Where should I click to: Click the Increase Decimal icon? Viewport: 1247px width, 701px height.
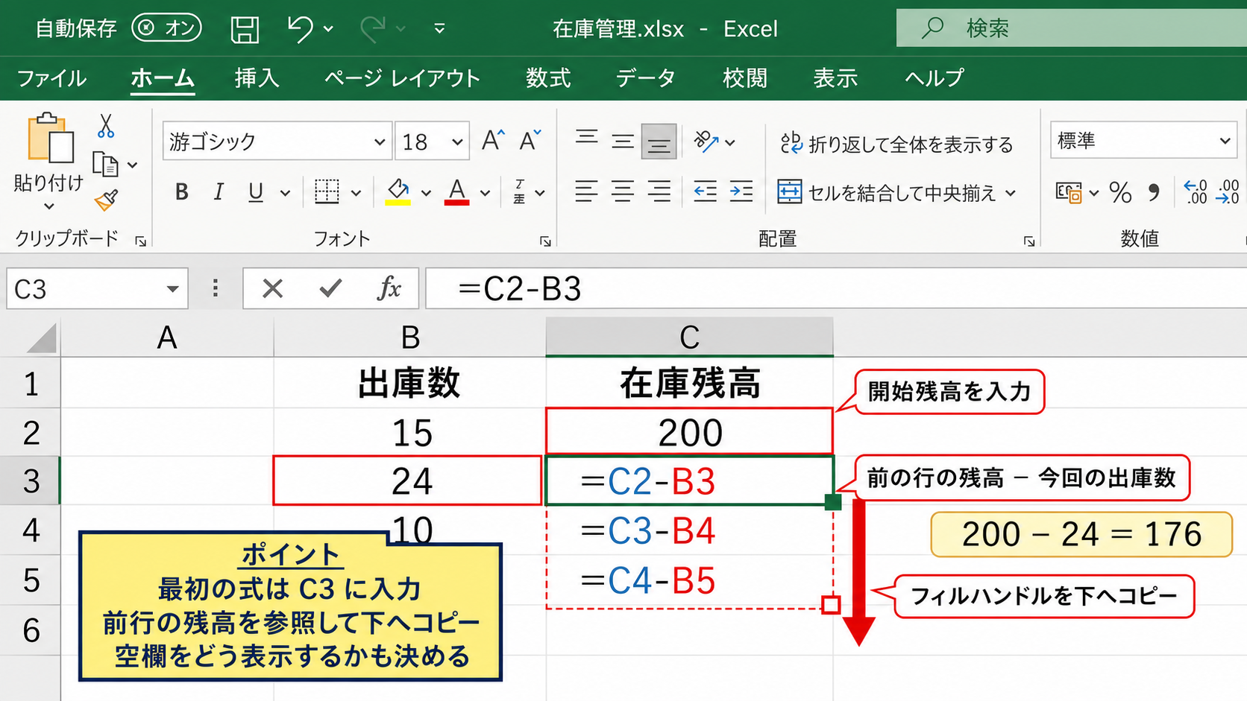pos(1196,192)
